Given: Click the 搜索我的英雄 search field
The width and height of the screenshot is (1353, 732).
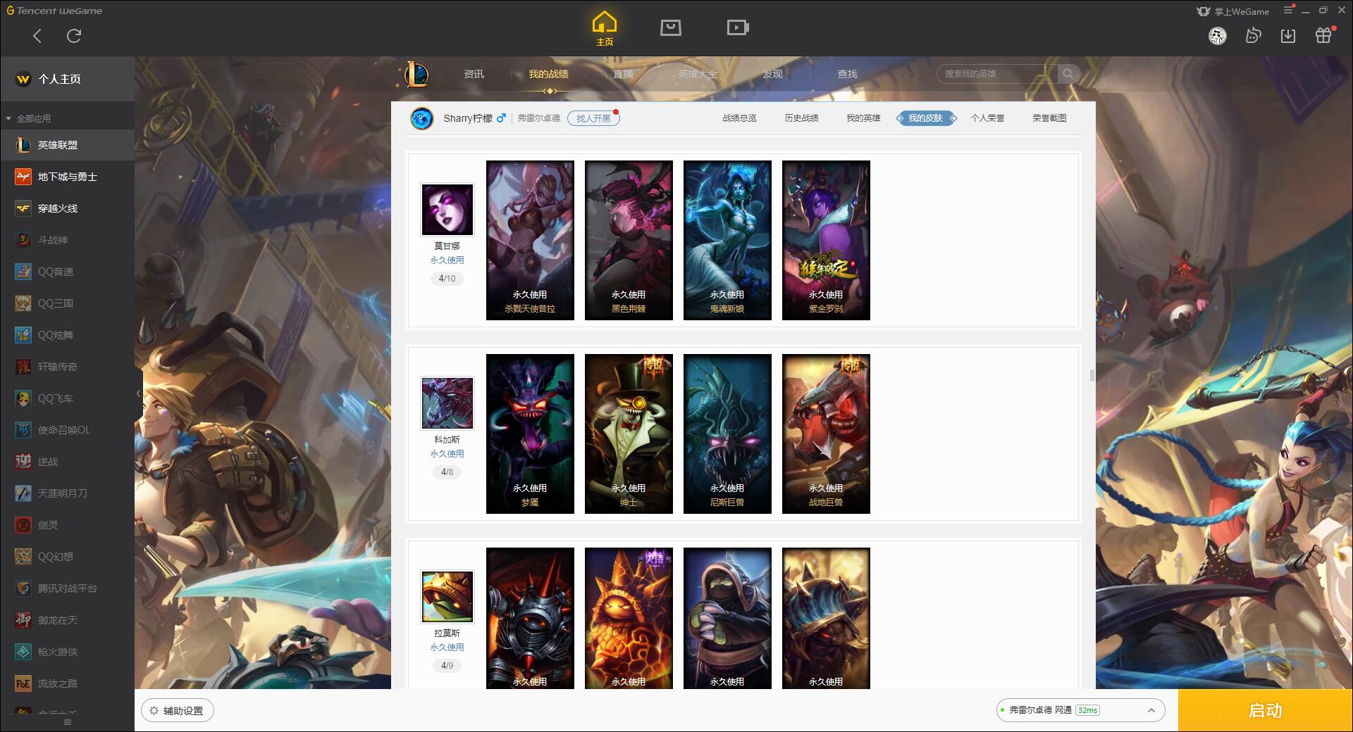Looking at the screenshot, I should click(x=997, y=74).
